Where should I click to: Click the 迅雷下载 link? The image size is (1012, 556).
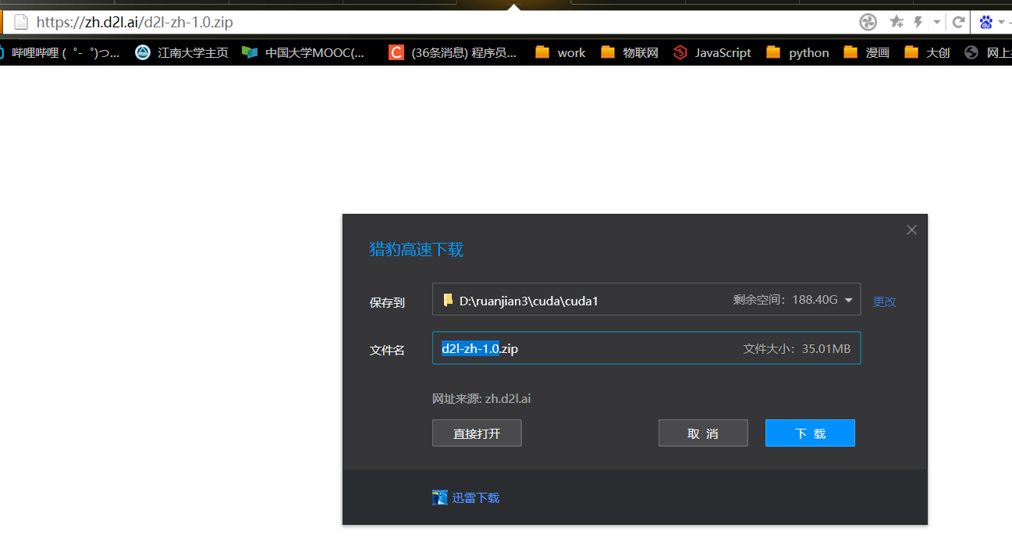(x=476, y=497)
